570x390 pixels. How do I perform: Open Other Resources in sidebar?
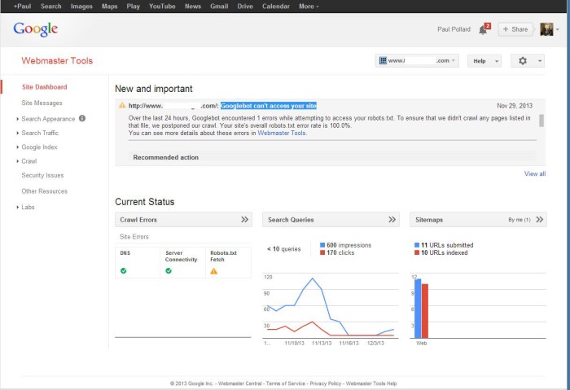point(44,191)
